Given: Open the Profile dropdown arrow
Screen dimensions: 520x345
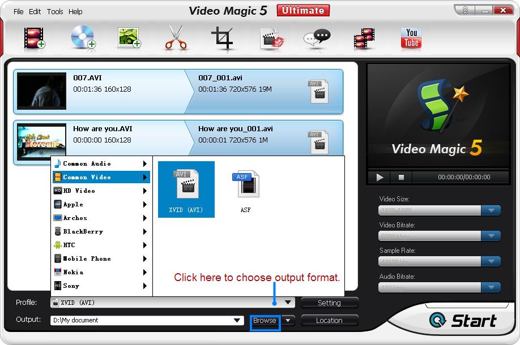Looking at the screenshot, I should click(x=288, y=302).
